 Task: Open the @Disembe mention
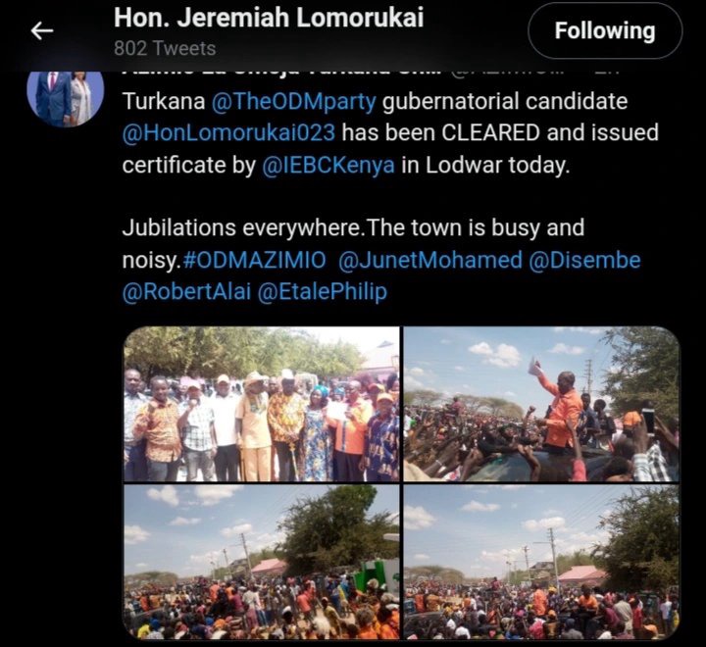coord(584,260)
